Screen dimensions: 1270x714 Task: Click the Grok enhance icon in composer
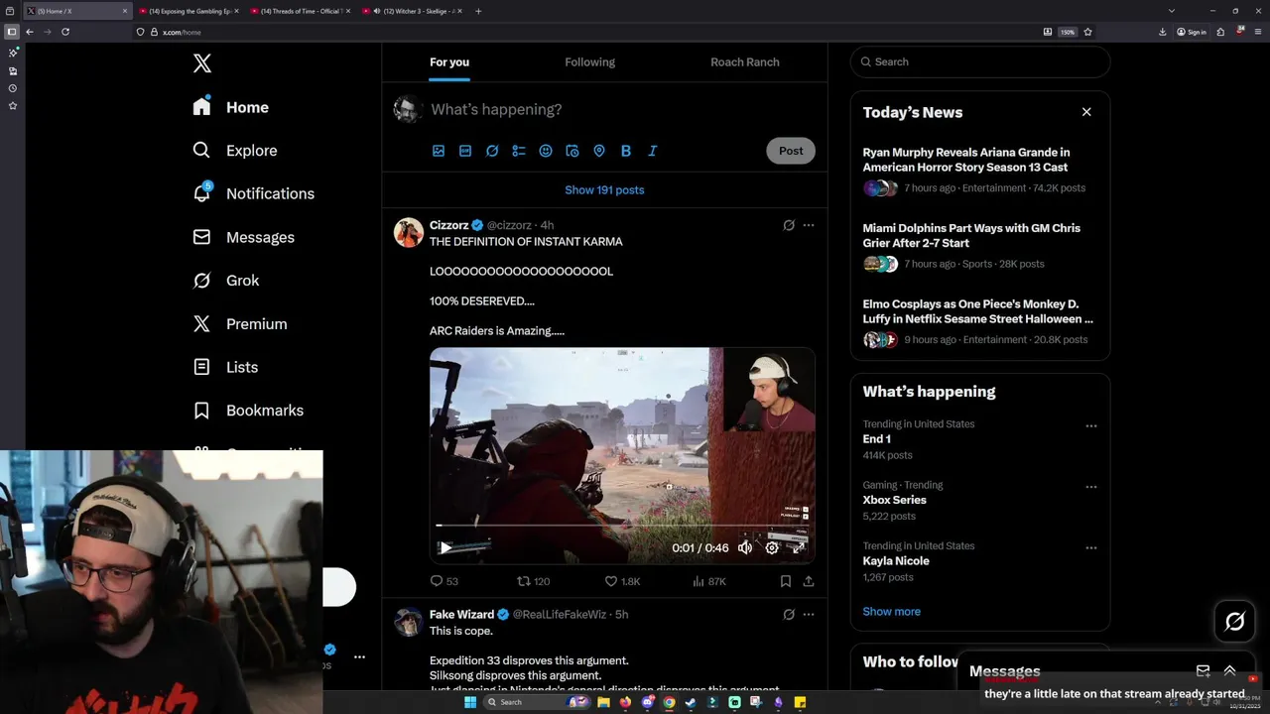(x=492, y=151)
